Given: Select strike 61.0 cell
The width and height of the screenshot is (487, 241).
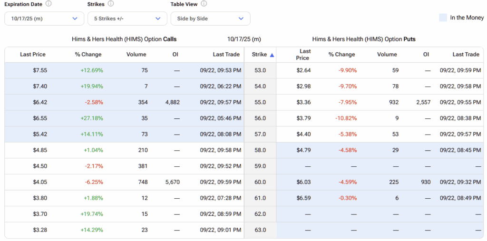Looking at the screenshot, I should tap(260, 198).
